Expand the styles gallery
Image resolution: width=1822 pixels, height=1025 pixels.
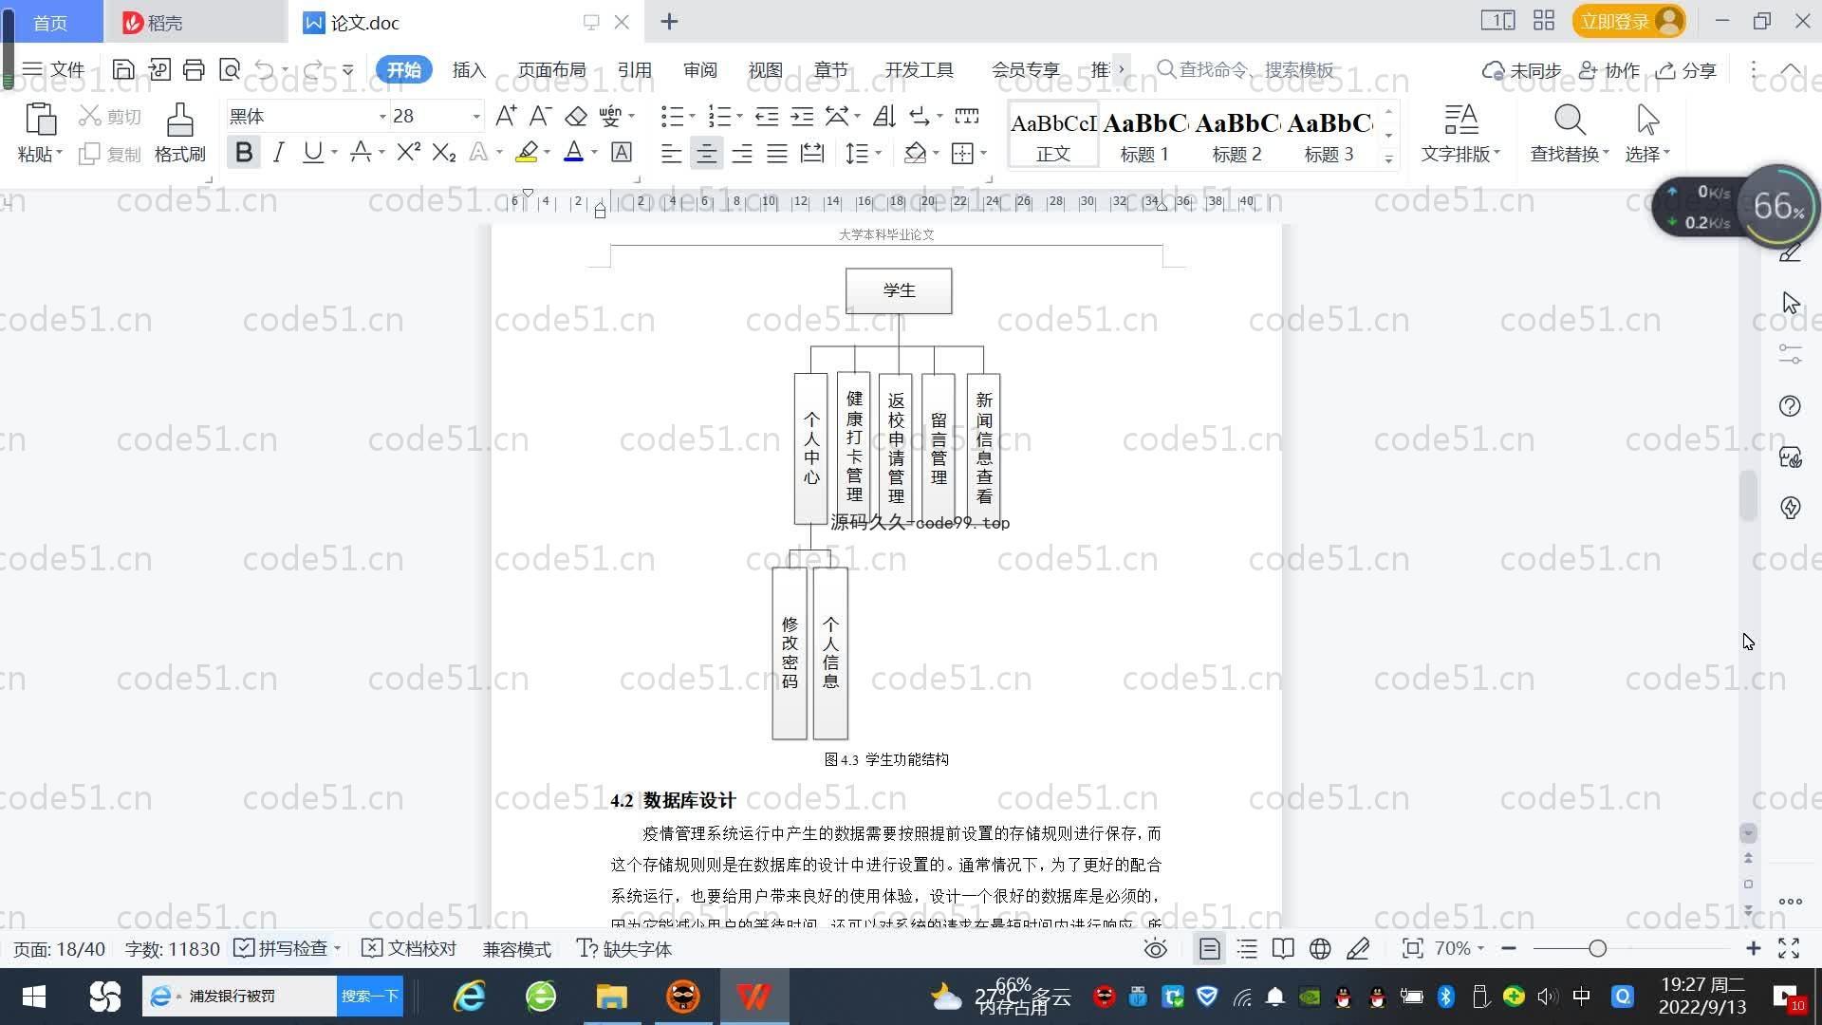1388,159
